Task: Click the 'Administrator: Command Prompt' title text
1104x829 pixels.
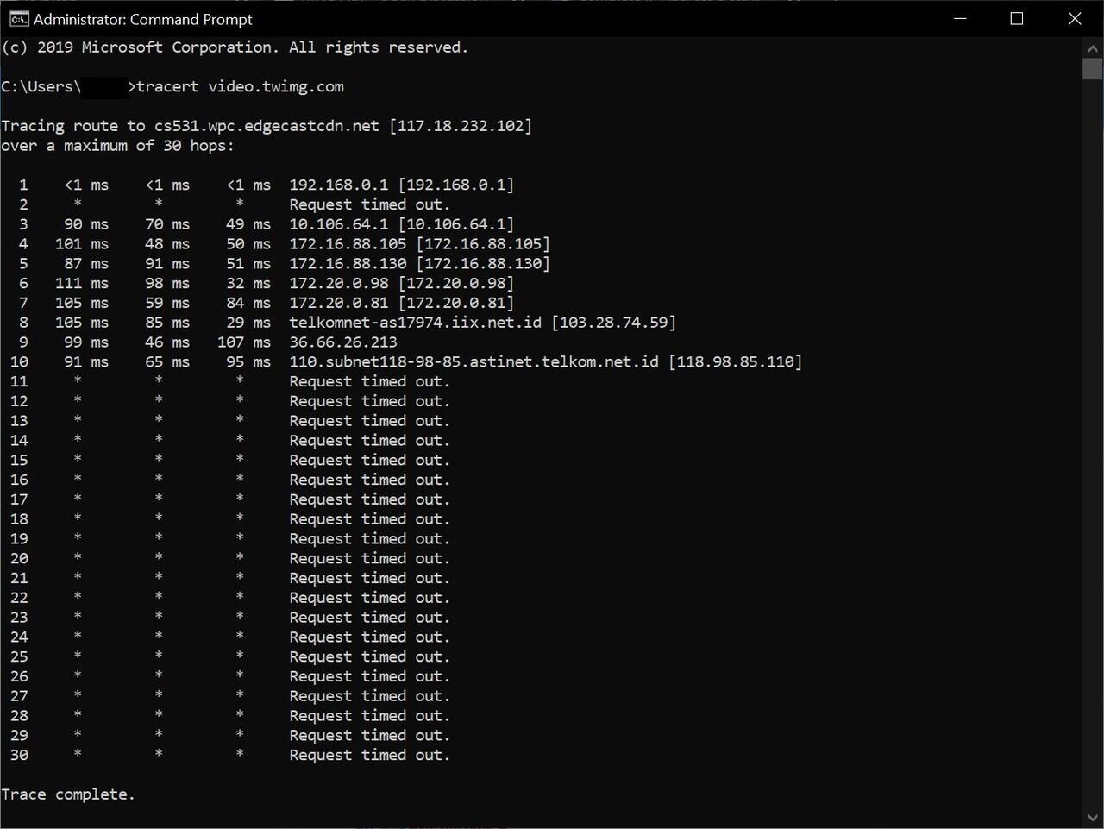Action: click(x=143, y=19)
